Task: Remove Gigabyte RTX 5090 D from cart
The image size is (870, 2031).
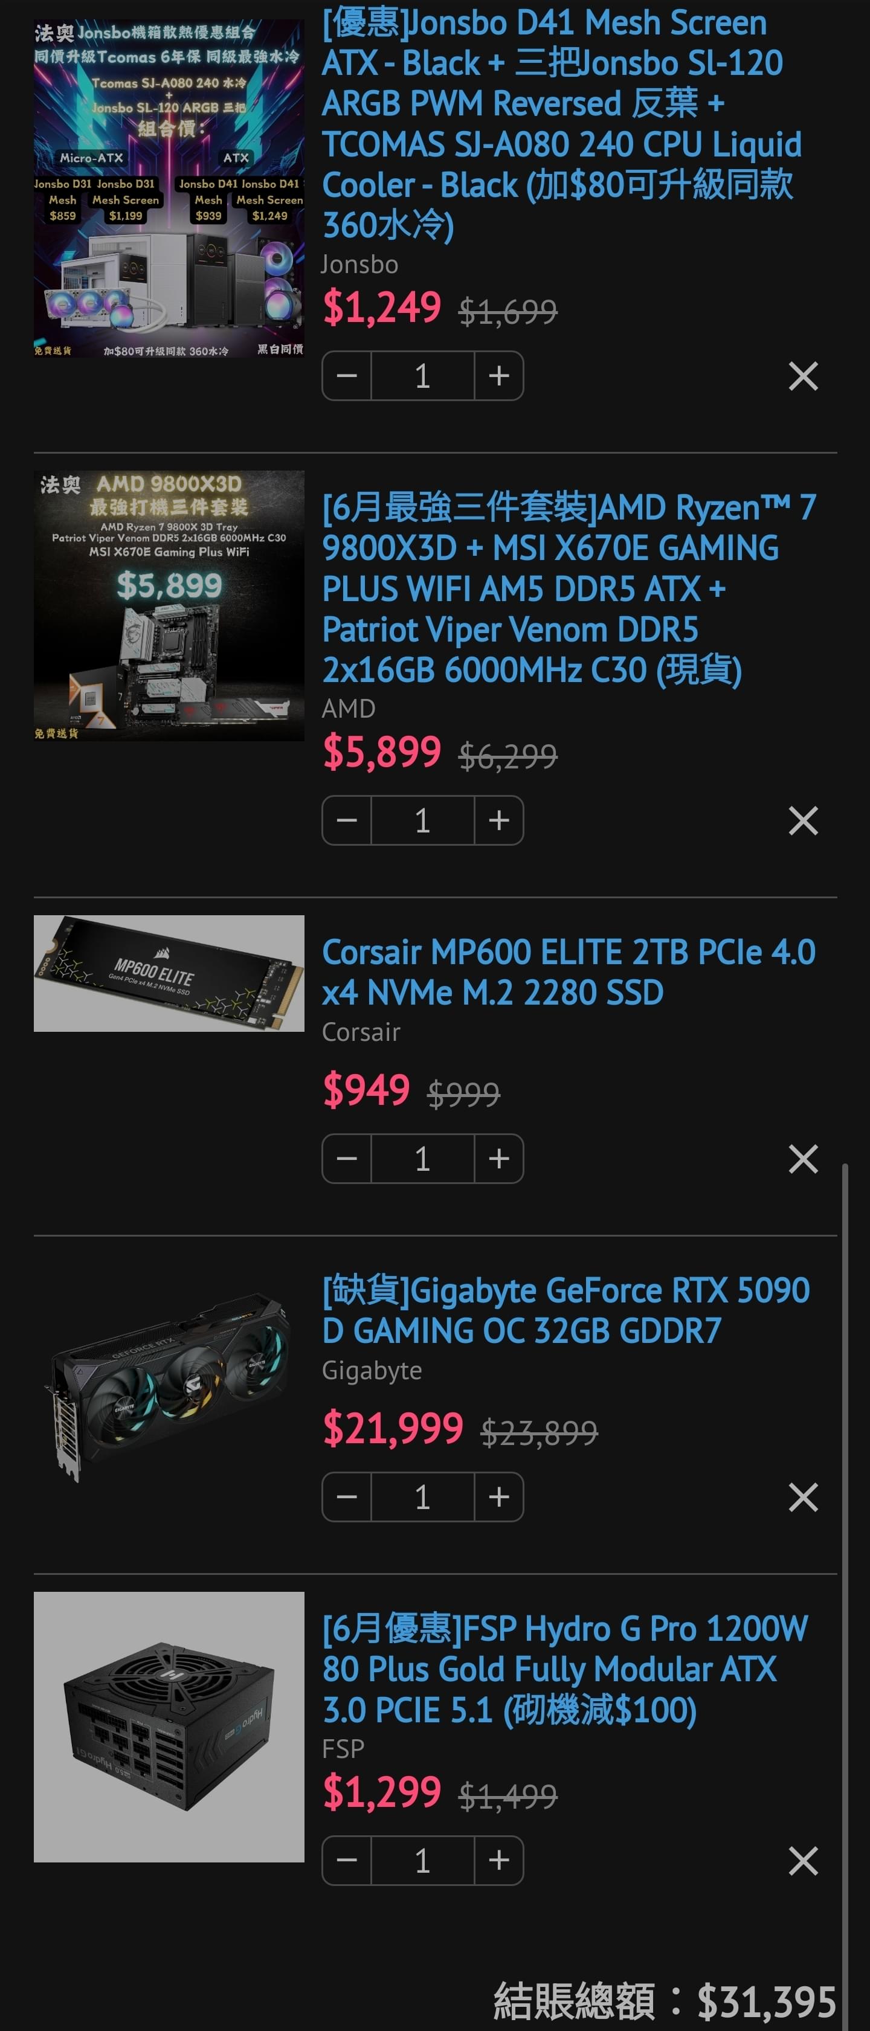Action: coord(803,1496)
